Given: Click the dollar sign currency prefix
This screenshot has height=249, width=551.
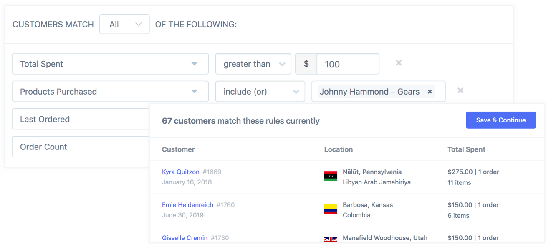Looking at the screenshot, I should [x=306, y=64].
